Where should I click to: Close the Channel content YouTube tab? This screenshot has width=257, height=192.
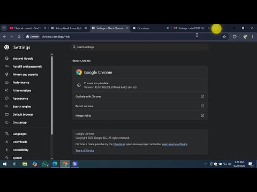pyautogui.click(x=45, y=28)
